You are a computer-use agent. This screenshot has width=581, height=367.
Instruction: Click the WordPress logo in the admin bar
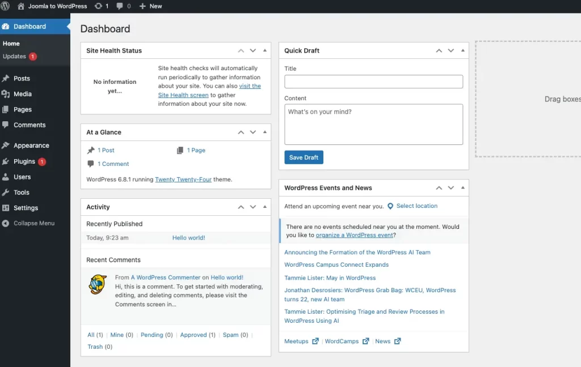coord(6,6)
